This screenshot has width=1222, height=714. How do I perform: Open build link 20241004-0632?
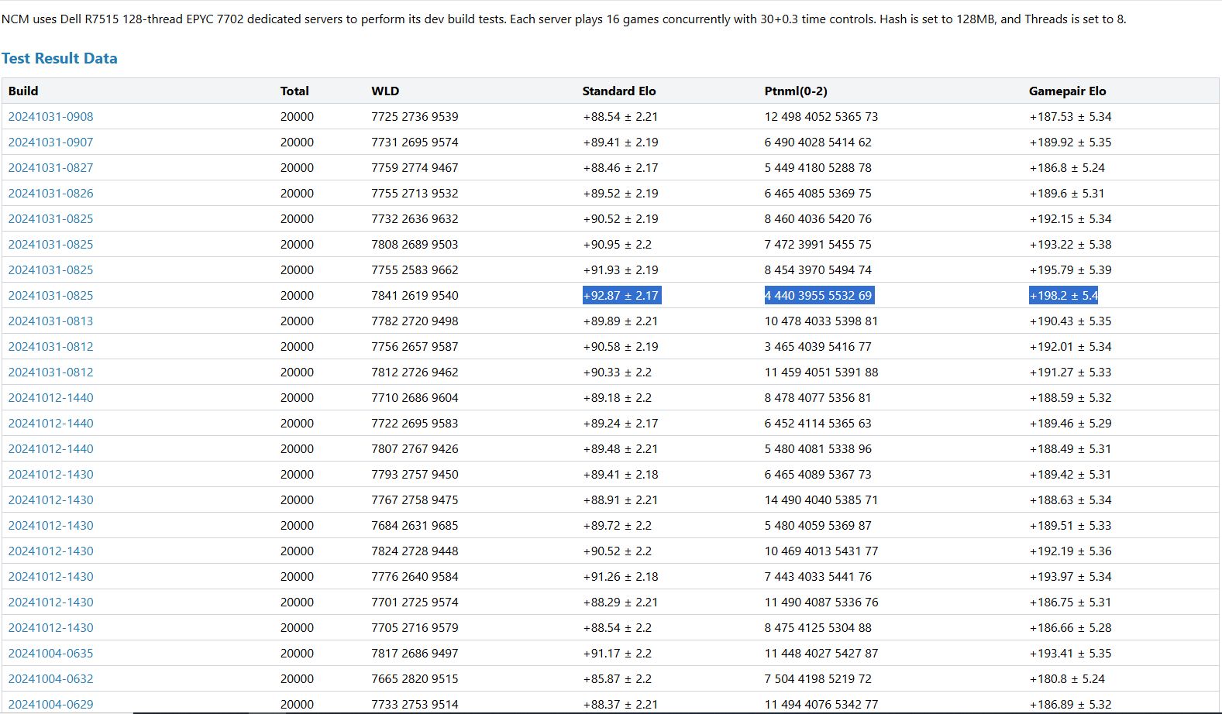pos(50,678)
